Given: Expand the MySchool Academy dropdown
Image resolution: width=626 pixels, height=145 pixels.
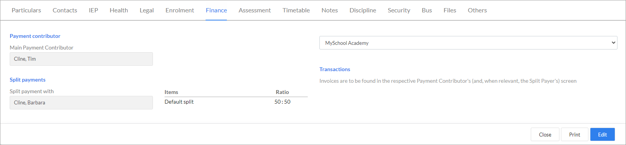Looking at the screenshot, I should click(x=468, y=43).
